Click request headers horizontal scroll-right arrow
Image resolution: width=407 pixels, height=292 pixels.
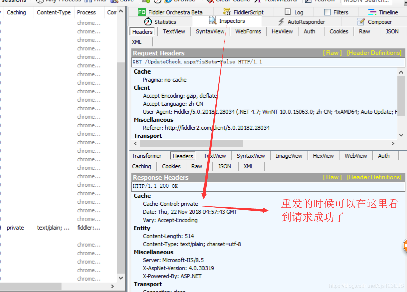click(393, 143)
